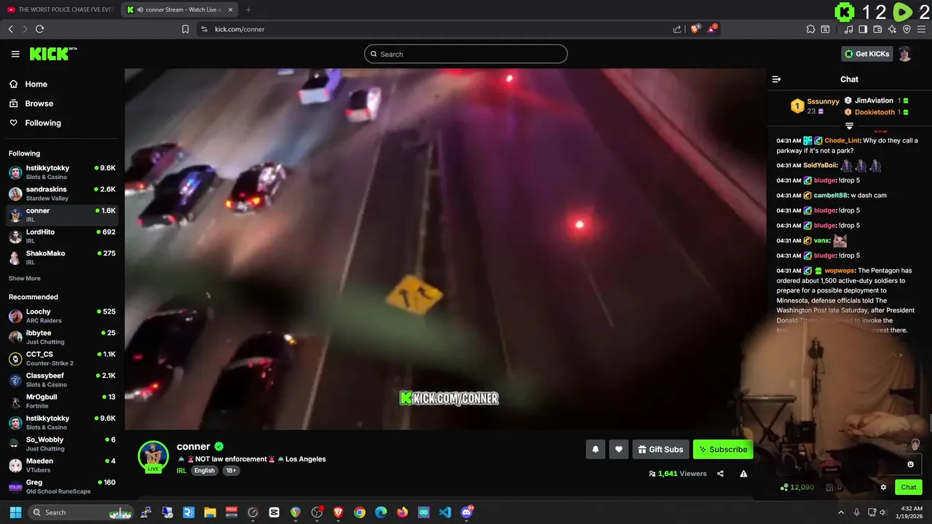
Task: Click Windows taskbar Search box
Action: tap(82, 512)
